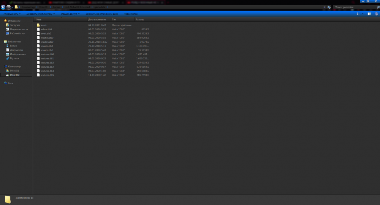Click the '22.11.2018 18:12' date cell
This screenshot has height=205, width=380.
[x=98, y=42]
